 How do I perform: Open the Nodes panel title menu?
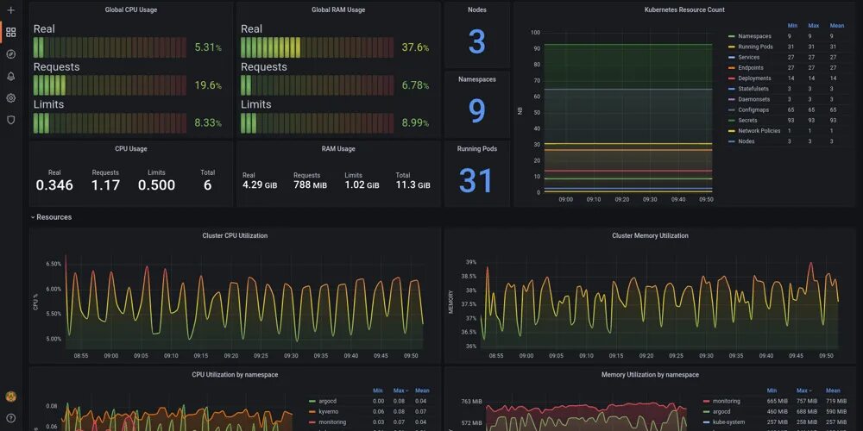click(x=476, y=9)
